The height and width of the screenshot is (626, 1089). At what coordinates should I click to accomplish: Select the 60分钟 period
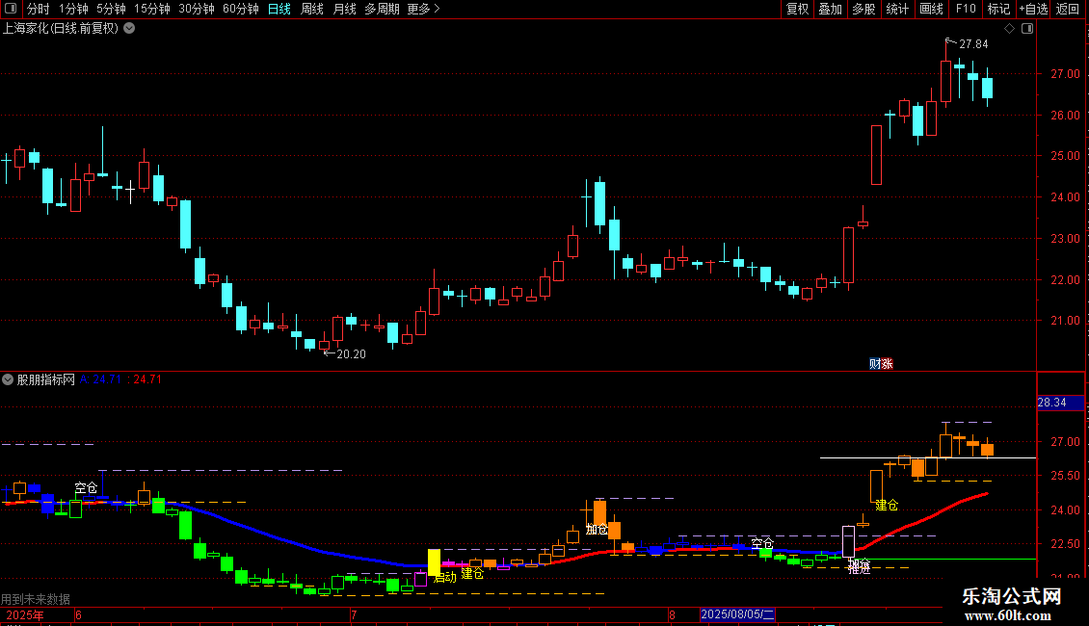pyautogui.click(x=241, y=9)
